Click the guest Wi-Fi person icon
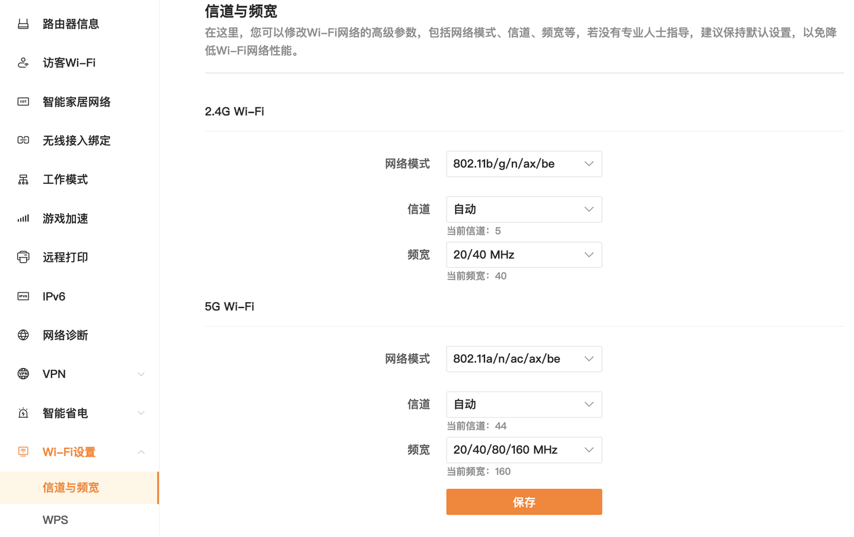Screen dimensions: 854x537 23,62
